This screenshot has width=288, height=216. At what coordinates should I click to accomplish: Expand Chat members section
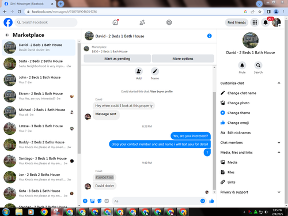[x=279, y=142]
